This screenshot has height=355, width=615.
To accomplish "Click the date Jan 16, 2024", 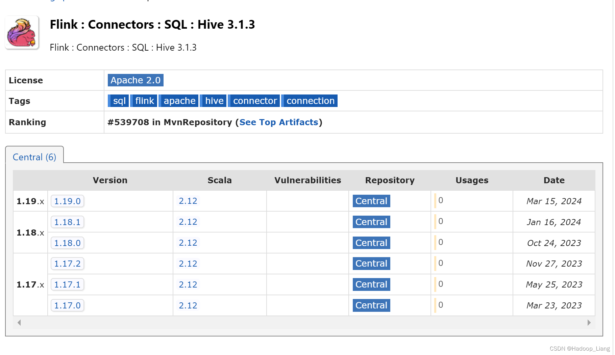I will coord(554,222).
